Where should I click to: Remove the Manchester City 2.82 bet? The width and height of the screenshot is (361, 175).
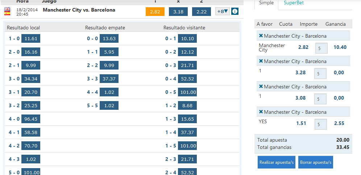[261, 36]
